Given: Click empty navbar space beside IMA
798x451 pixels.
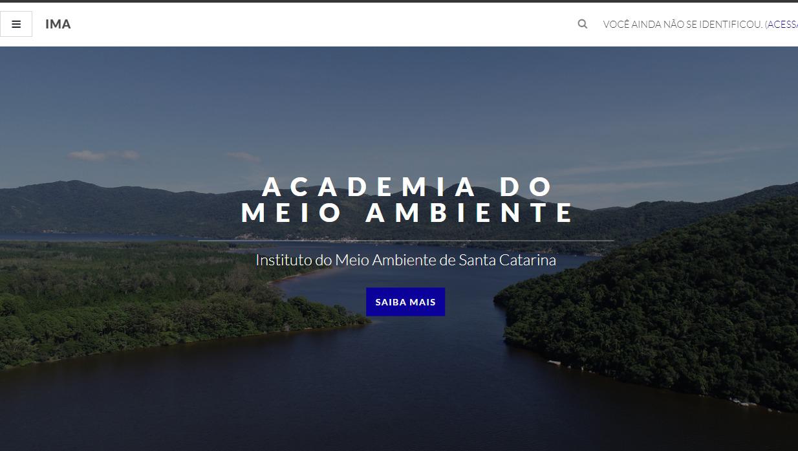Looking at the screenshot, I should [323, 24].
